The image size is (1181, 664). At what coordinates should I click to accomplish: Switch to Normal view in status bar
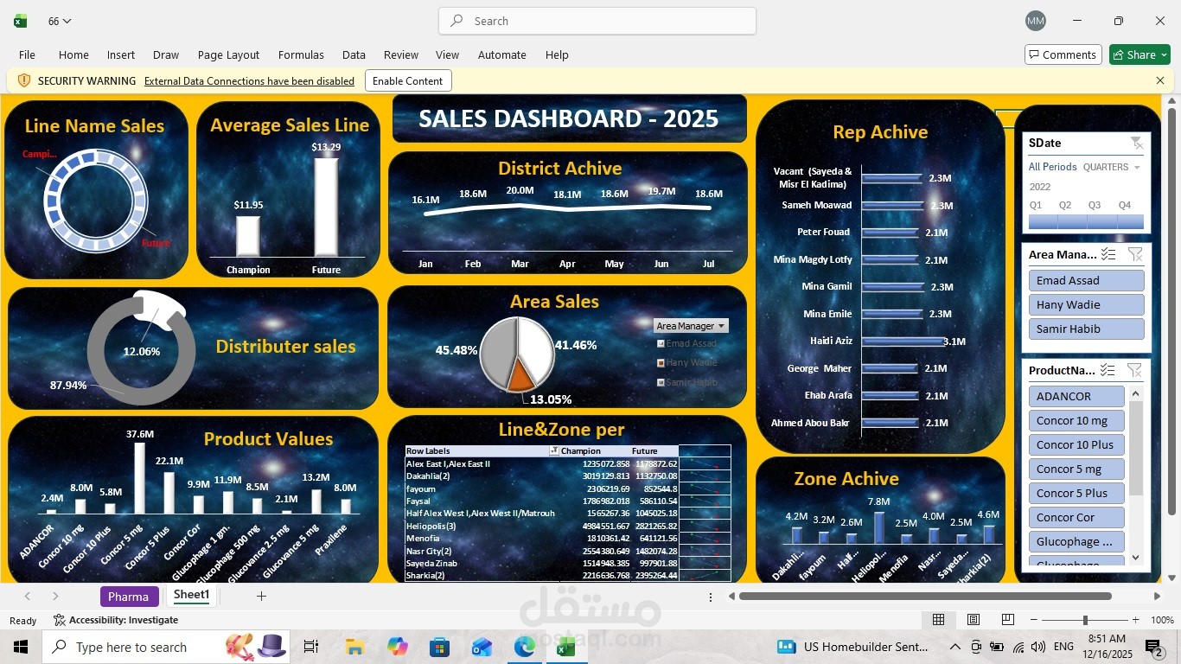(938, 620)
